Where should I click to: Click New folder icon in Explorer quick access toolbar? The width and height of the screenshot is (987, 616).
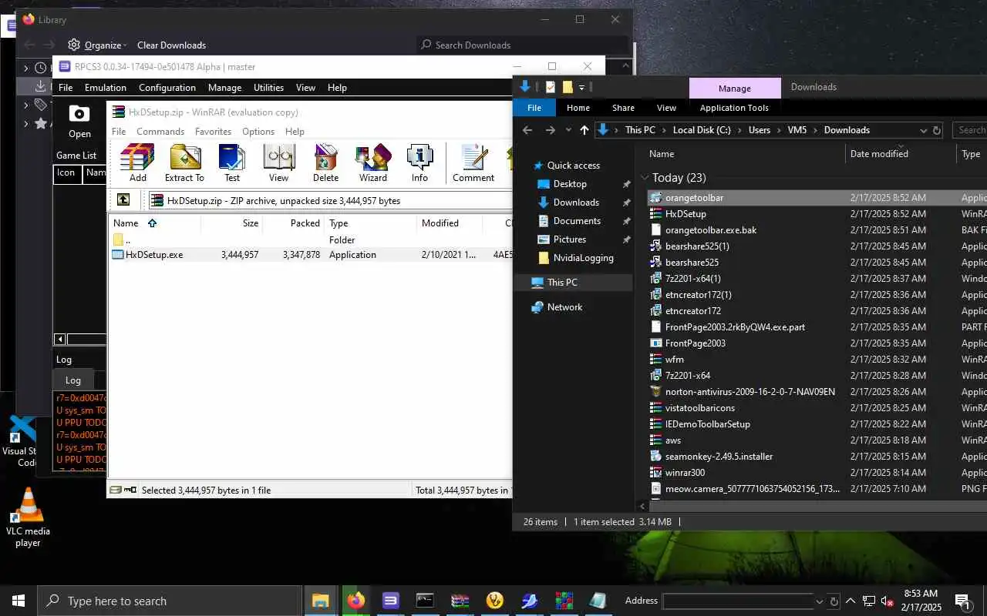568,87
